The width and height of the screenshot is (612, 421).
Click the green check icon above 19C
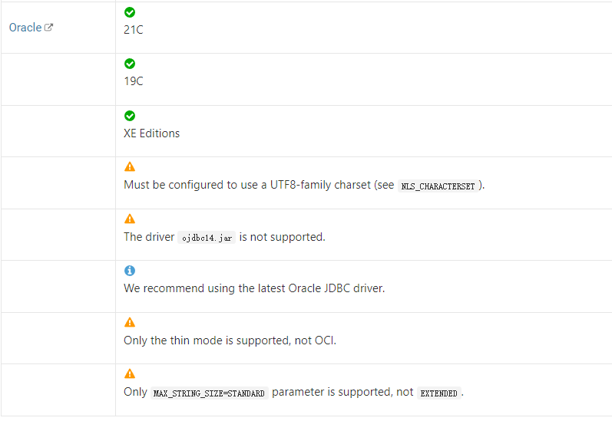(130, 64)
